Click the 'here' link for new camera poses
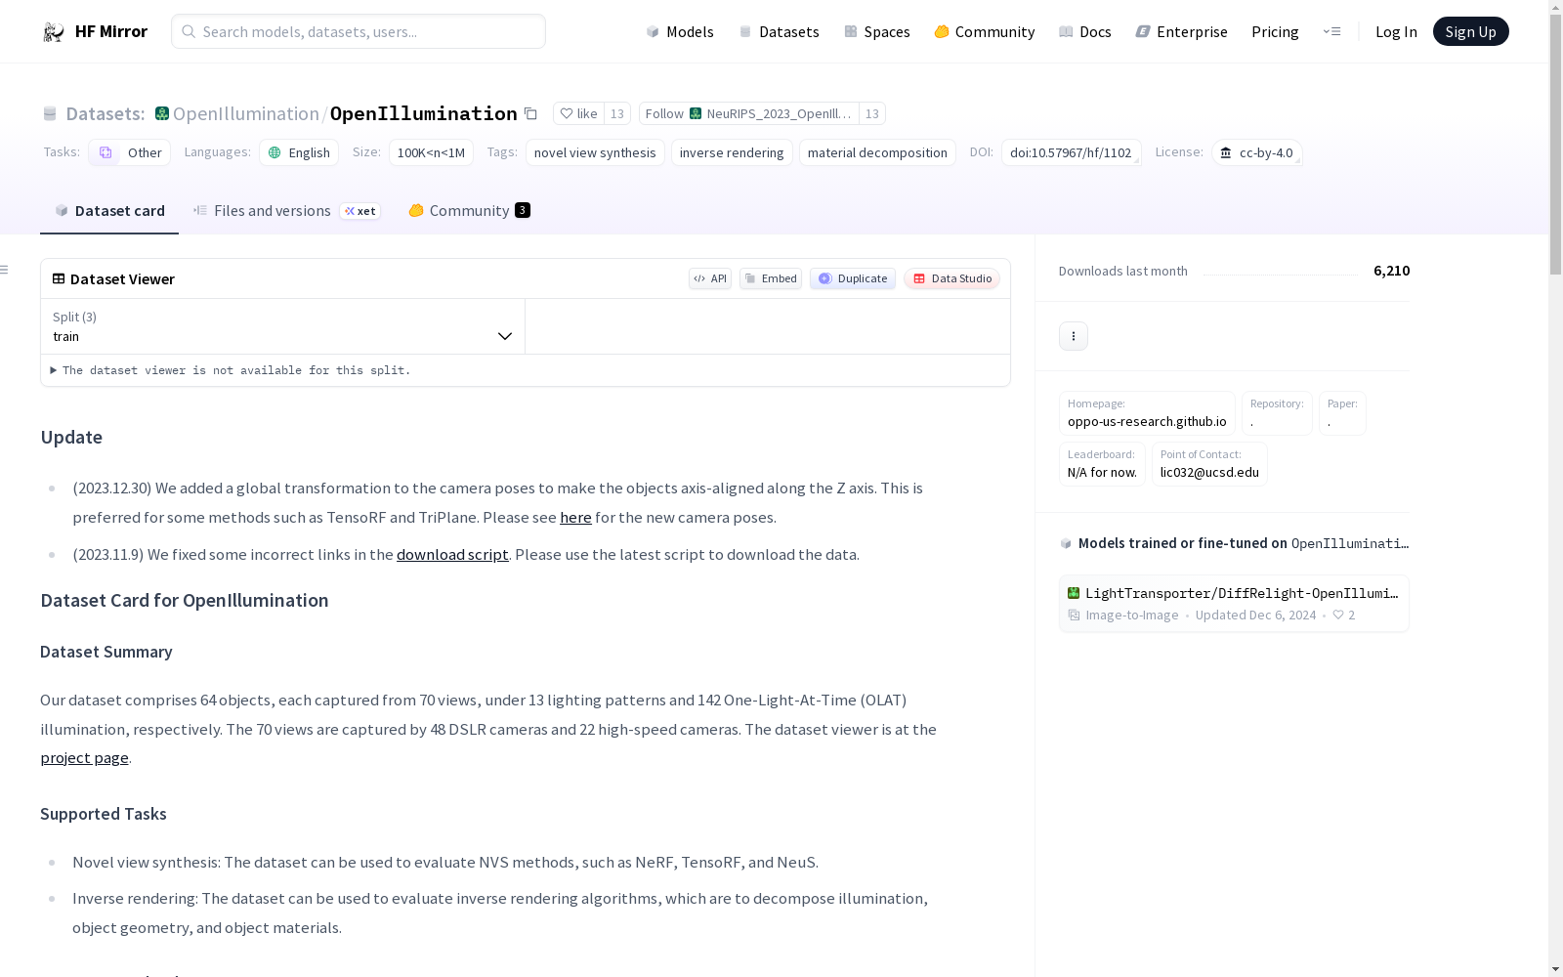 (x=575, y=517)
